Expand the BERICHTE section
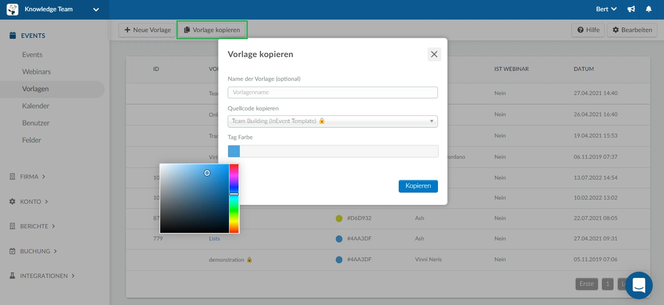 point(38,226)
